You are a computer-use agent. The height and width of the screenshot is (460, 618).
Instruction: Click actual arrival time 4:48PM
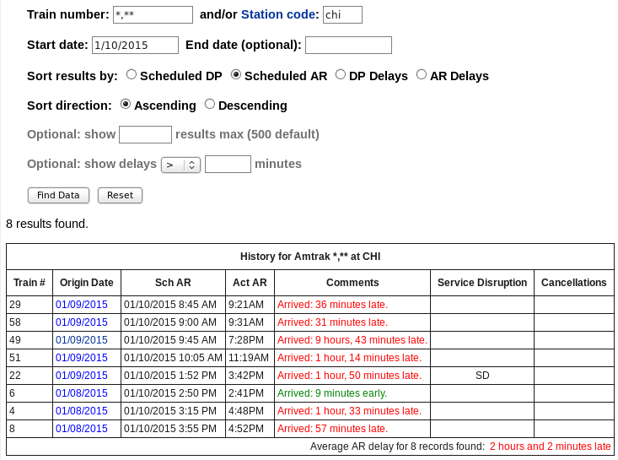click(x=246, y=411)
